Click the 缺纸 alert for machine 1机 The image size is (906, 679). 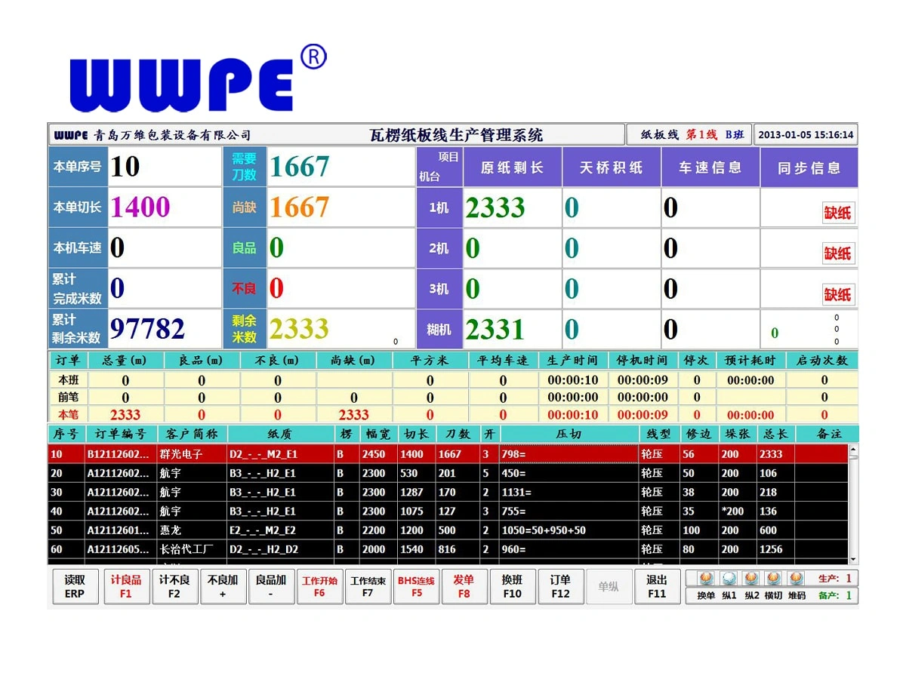point(839,212)
